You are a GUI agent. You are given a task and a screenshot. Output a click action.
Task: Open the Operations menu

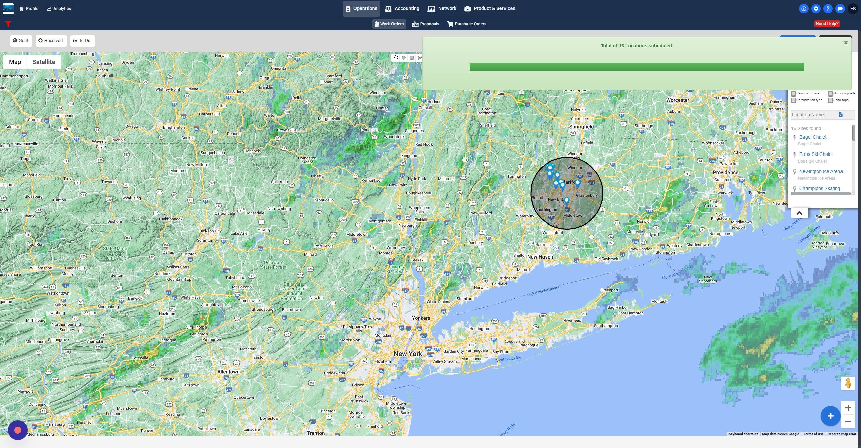click(361, 8)
